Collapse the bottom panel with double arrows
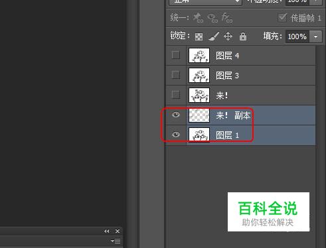The image size is (326, 248). coord(107,231)
